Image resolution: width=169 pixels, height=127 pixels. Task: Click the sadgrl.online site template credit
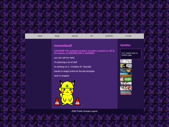(x=74, y=71)
